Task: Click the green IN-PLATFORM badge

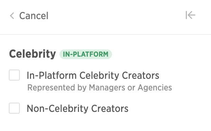Action: pos(86,54)
